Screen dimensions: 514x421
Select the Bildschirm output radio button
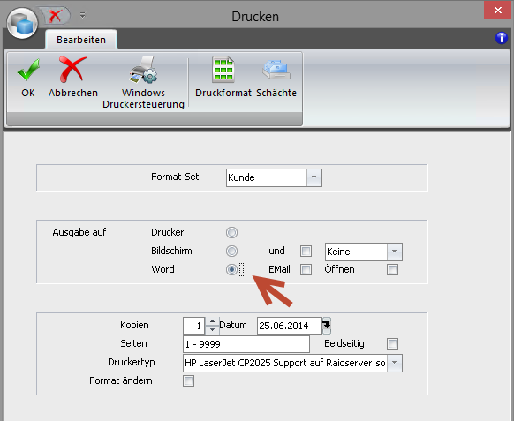tap(231, 251)
